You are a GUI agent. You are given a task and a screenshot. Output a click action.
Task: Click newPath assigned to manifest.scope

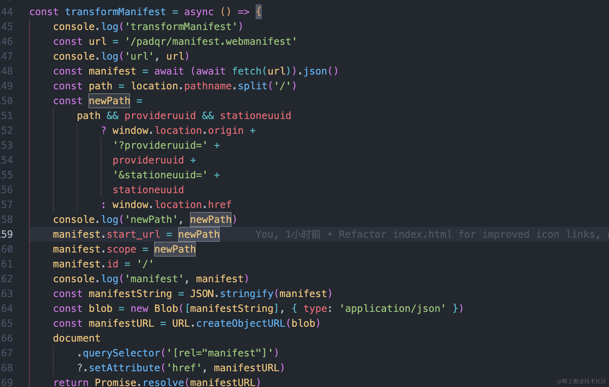click(x=175, y=249)
